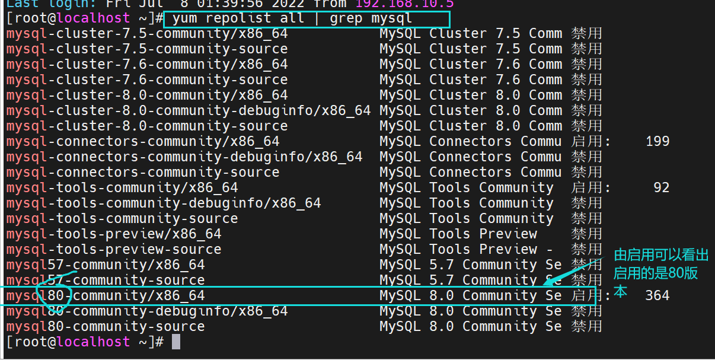The width and height of the screenshot is (715, 363).
Task: Click the package count 364
Action: [x=657, y=295]
